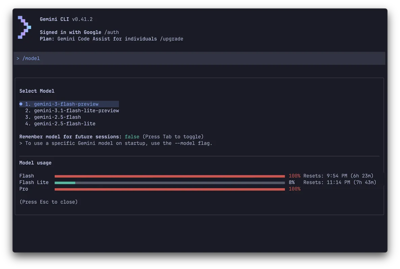
Task: Click the Flash usage progress bar
Action: pos(170,176)
